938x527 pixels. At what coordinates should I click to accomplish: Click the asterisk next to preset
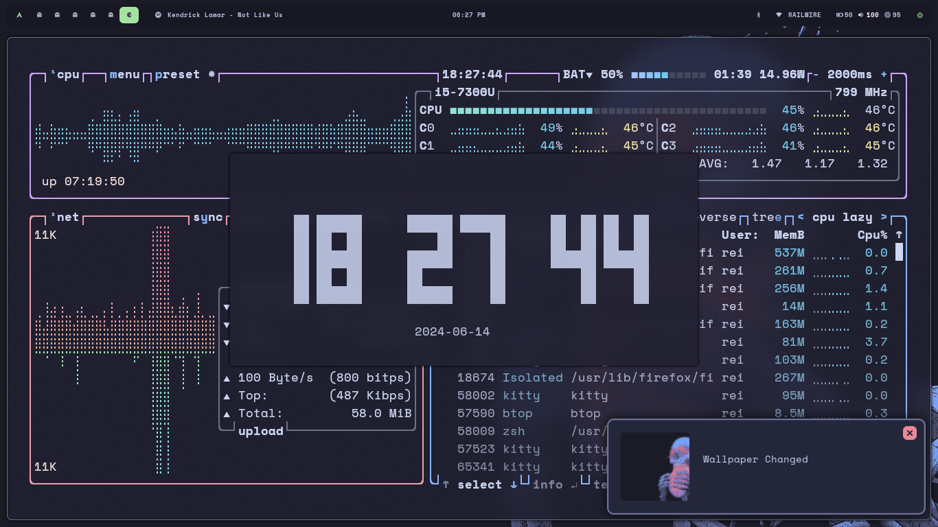(x=211, y=74)
